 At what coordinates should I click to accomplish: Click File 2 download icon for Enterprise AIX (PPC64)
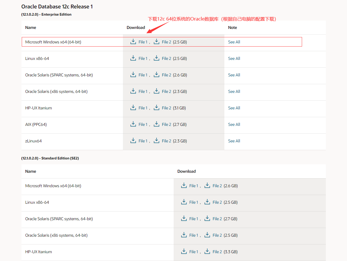[157, 124]
